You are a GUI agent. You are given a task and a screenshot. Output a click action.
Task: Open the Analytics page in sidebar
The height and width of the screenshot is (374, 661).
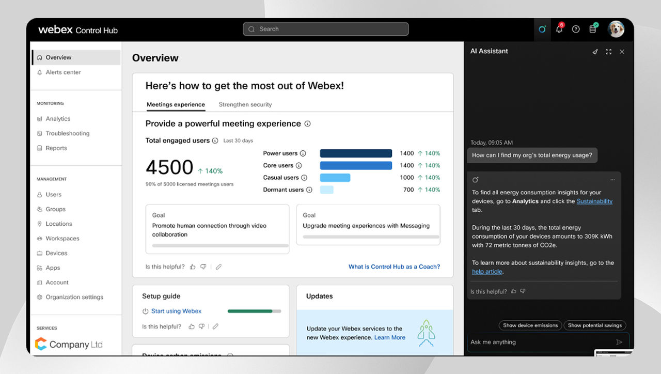(58, 119)
